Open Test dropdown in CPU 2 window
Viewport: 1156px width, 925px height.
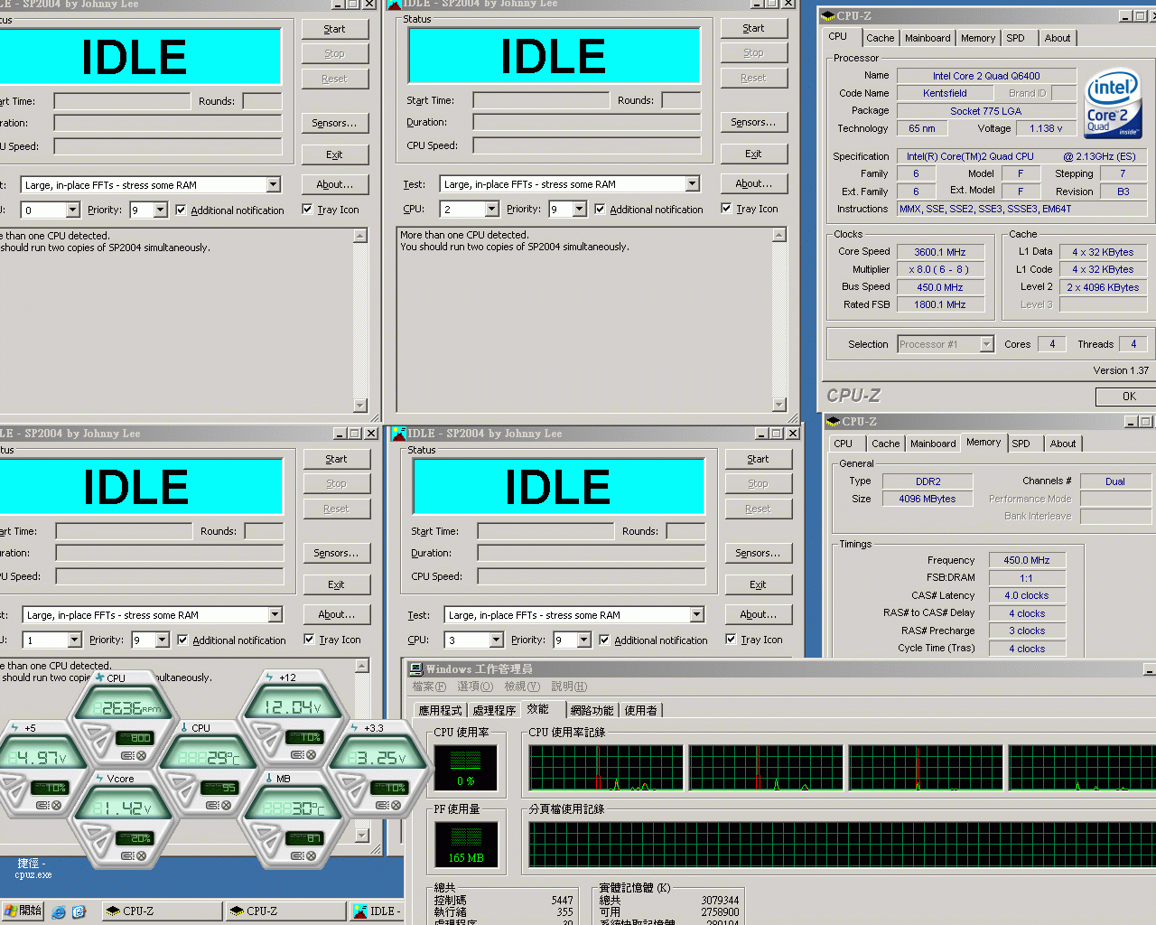[692, 184]
